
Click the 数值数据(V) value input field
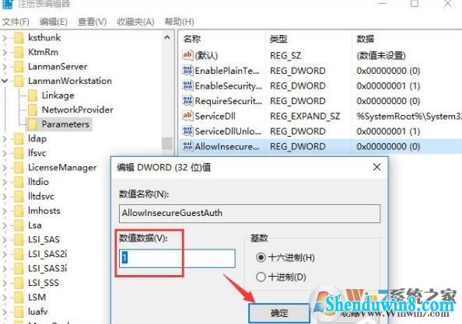coord(177,258)
